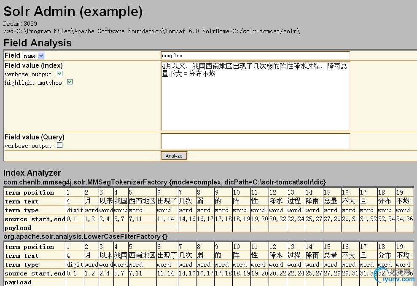Click term text "分布" in LowerCaseFilterFactory table
The image size is (417, 286).
[385, 255]
